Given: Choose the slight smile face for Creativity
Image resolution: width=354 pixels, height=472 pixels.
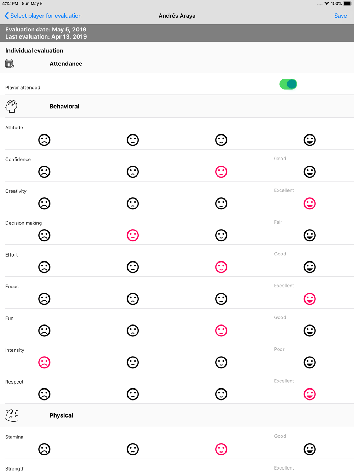Looking at the screenshot, I should click(x=221, y=203).
